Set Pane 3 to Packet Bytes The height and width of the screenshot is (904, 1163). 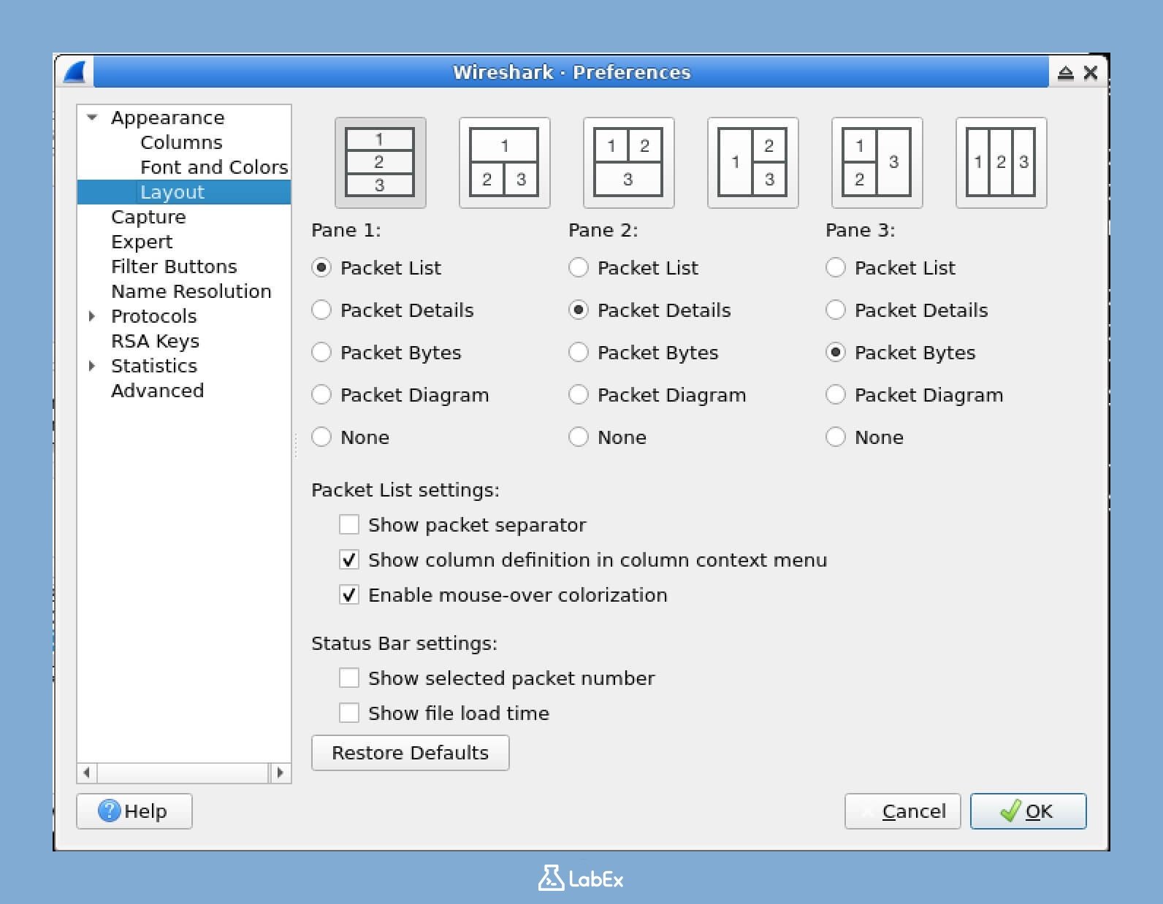click(901, 353)
